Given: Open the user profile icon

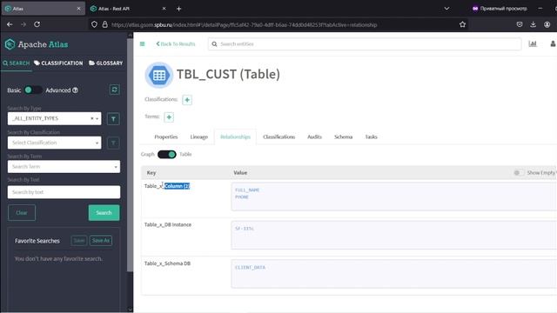Looking at the screenshot, I should pos(554,43).
